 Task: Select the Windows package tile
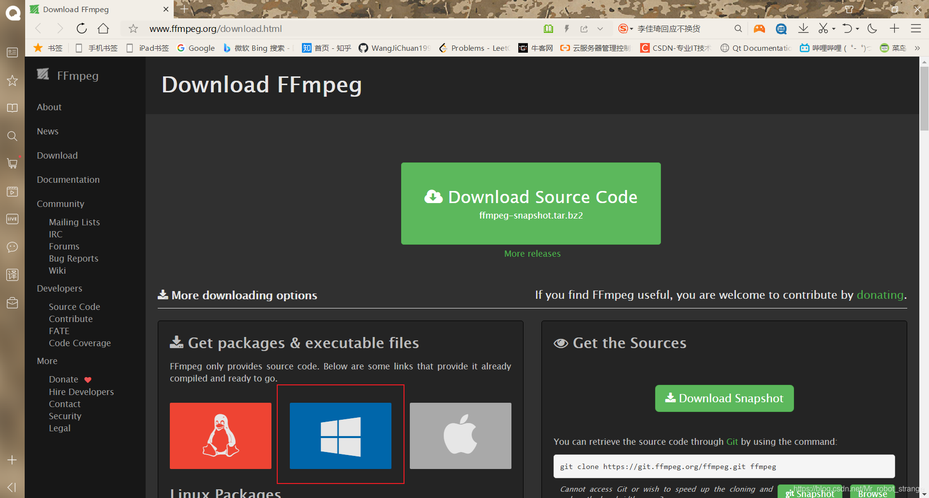[x=341, y=436]
